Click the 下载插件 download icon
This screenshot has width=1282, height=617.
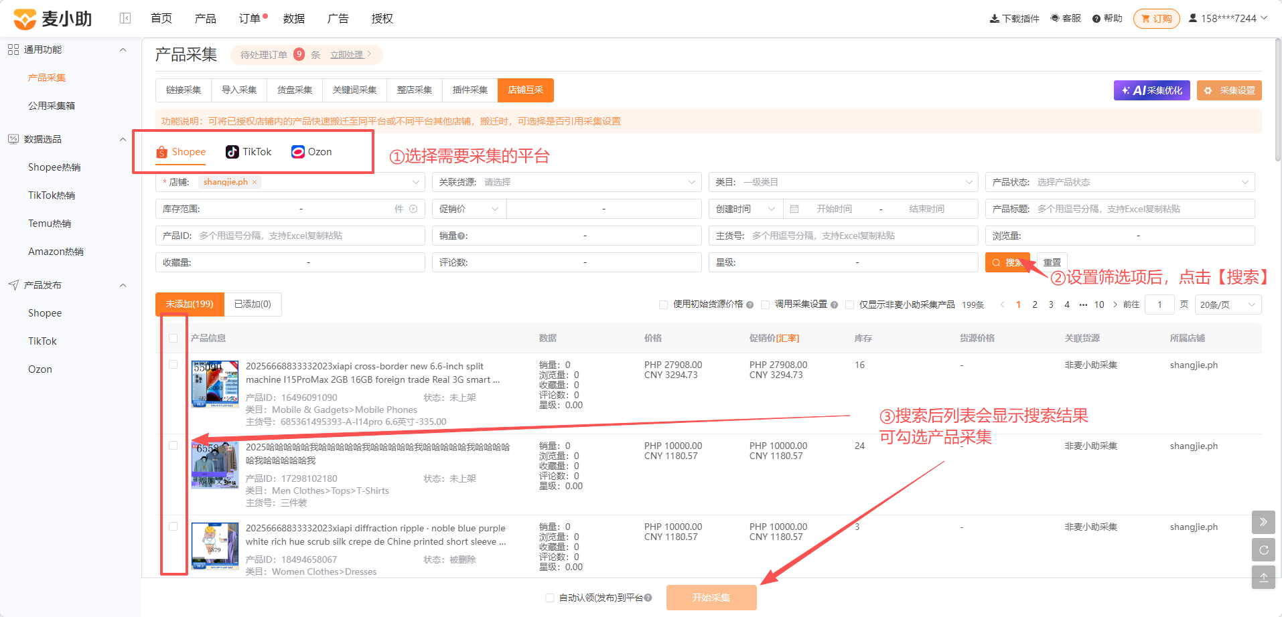point(994,19)
